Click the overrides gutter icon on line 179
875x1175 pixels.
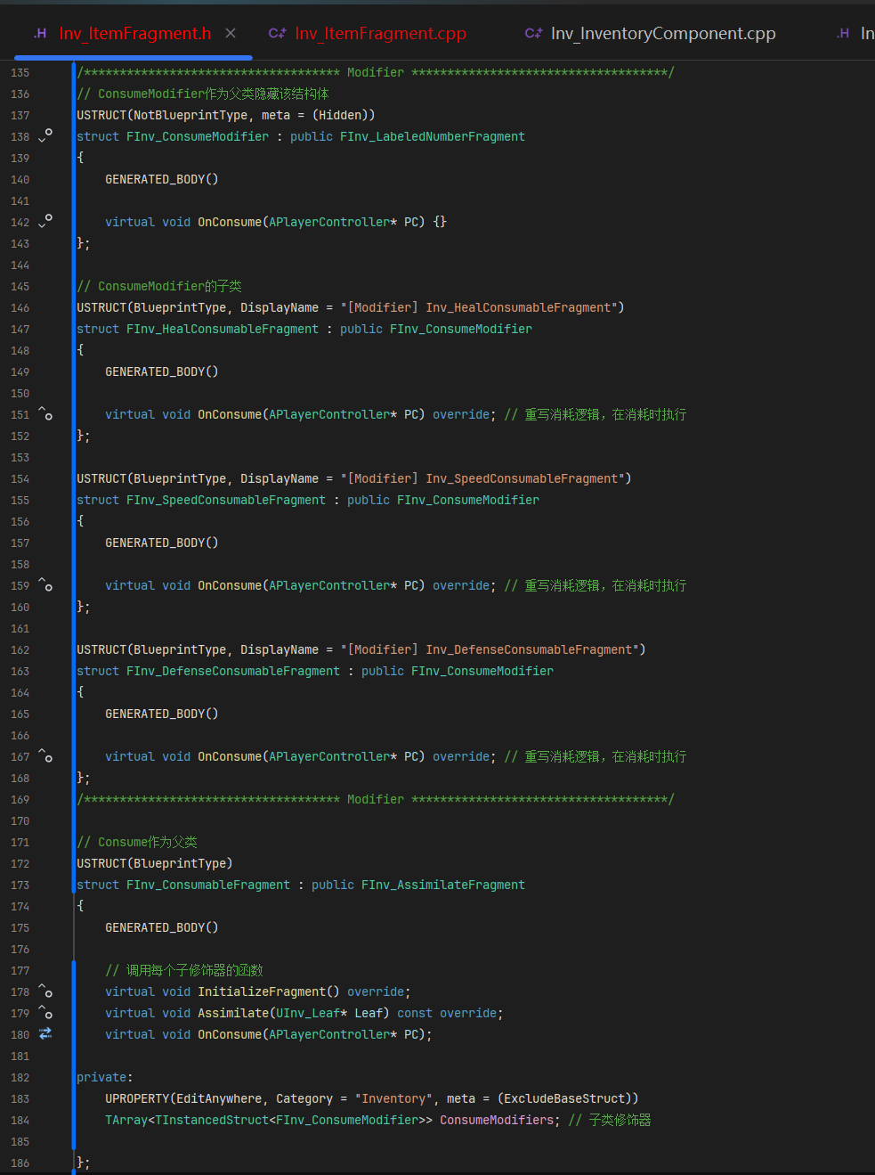[x=45, y=1012]
